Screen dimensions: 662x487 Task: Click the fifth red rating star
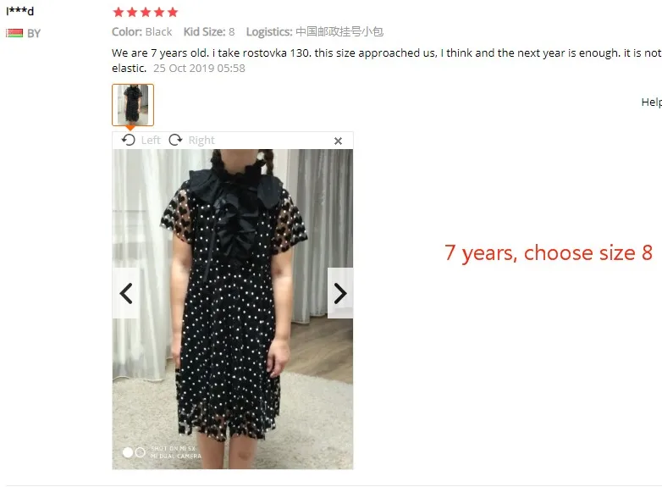[x=173, y=12]
